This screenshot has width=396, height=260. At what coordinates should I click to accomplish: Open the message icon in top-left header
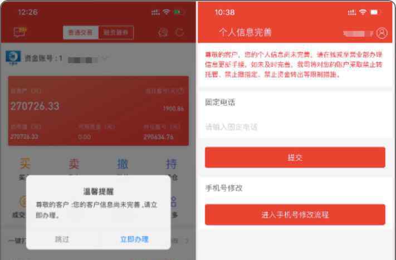pos(20,32)
